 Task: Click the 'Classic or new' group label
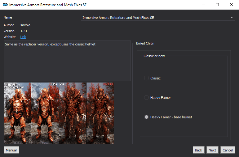click(154, 56)
